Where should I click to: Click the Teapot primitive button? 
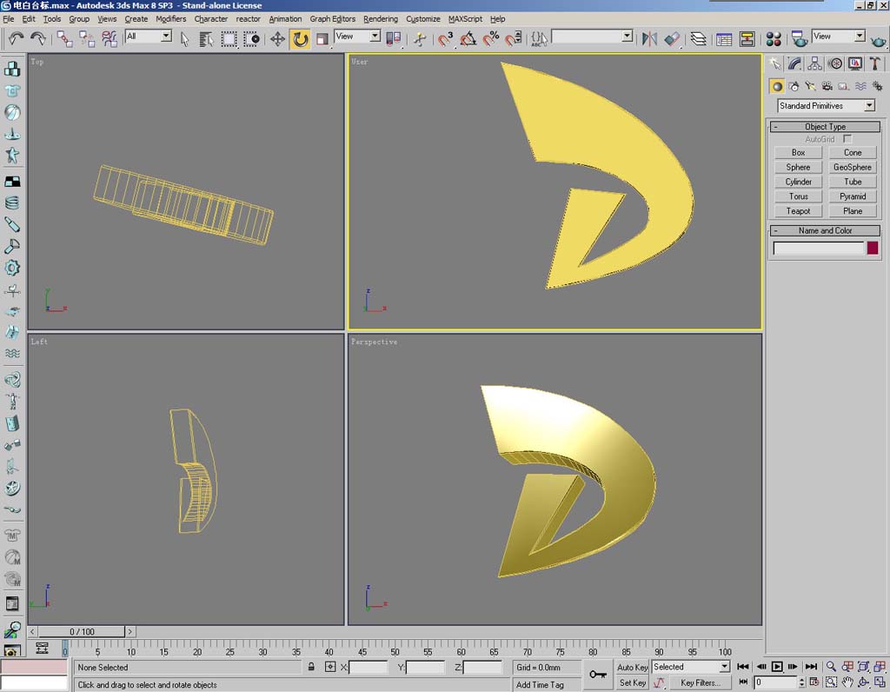[x=798, y=211]
